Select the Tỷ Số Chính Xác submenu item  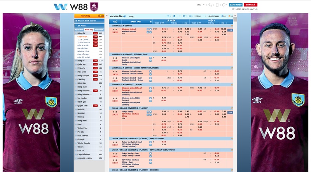[x=84, y=42]
